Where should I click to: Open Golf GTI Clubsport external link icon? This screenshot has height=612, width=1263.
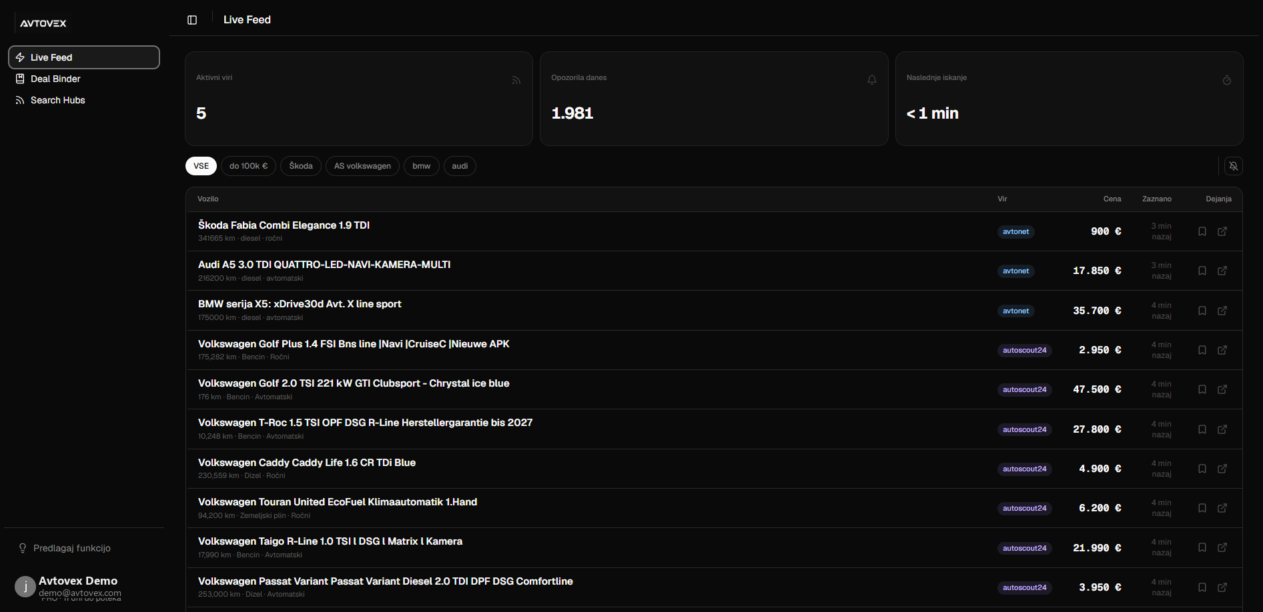click(x=1222, y=389)
